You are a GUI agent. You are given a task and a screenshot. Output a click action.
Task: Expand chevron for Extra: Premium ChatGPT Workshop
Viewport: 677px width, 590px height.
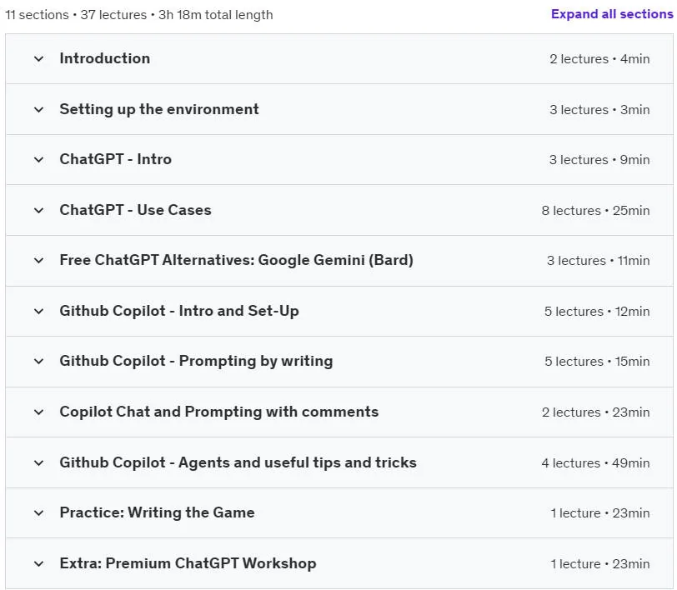tap(39, 563)
